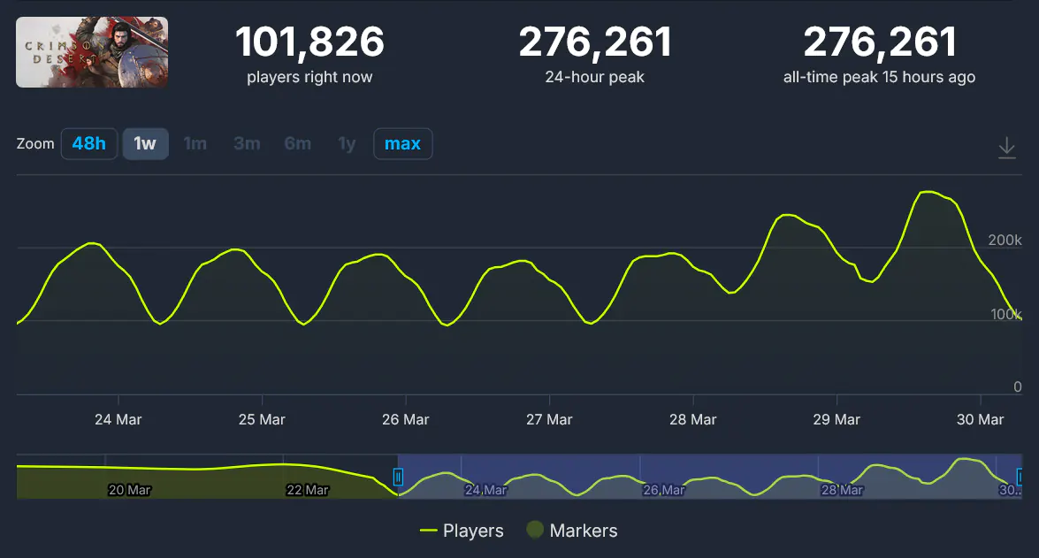Click the 101,826 players right now count

tap(309, 42)
